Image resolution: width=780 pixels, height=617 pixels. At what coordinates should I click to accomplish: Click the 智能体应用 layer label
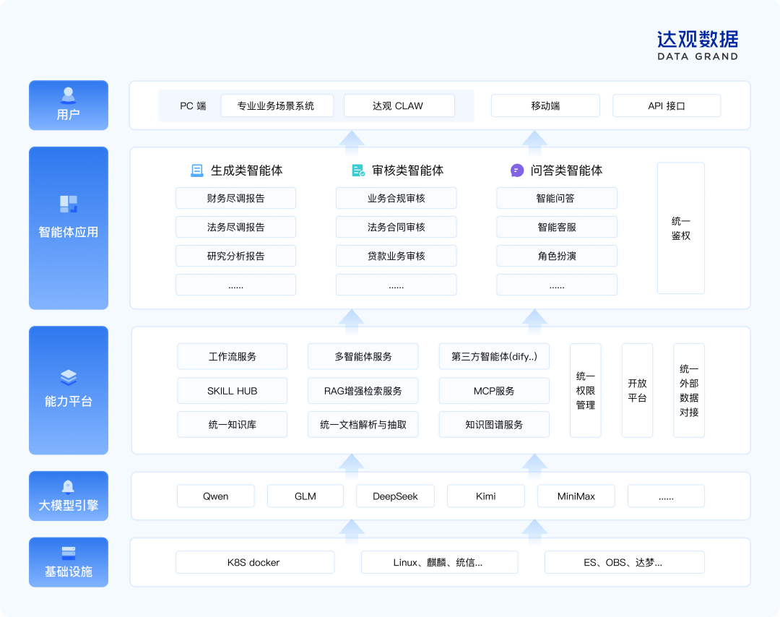(68, 233)
